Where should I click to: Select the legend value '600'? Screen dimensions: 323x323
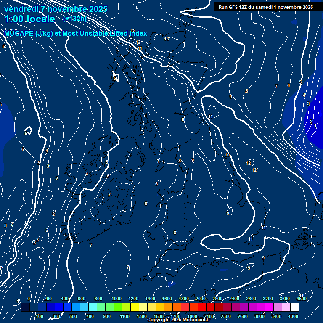pyautogui.click(x=81, y=299)
